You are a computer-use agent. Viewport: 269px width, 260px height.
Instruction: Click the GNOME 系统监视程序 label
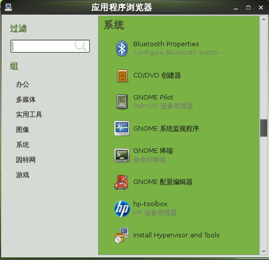tap(166, 129)
